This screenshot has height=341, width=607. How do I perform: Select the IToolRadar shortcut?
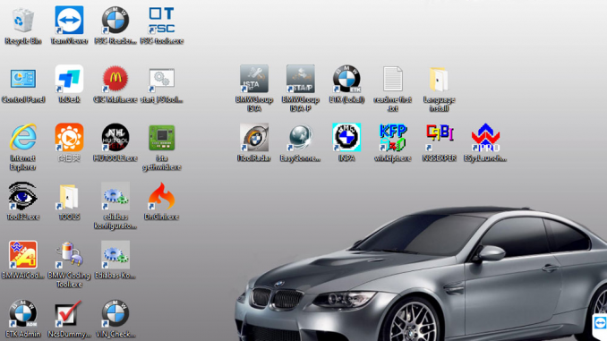click(x=254, y=138)
